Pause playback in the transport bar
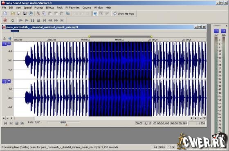The height and width of the screenshot is (151, 229). 32,20
